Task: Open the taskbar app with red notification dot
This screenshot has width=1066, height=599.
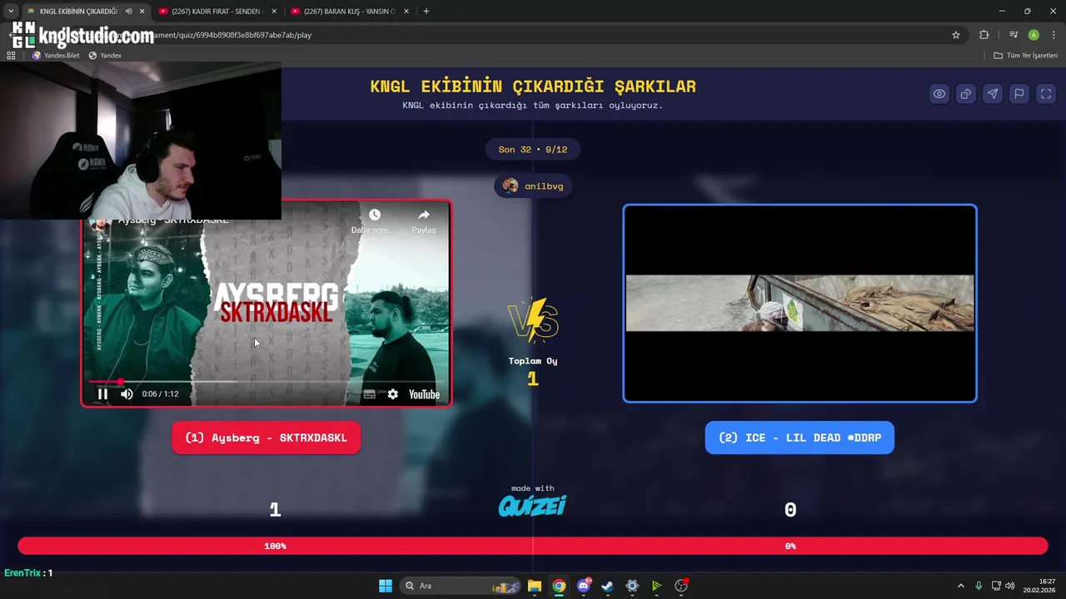Action: pos(681,586)
